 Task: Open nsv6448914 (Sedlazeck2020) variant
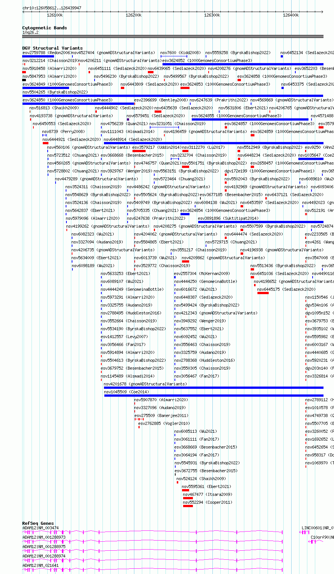click(133, 139)
